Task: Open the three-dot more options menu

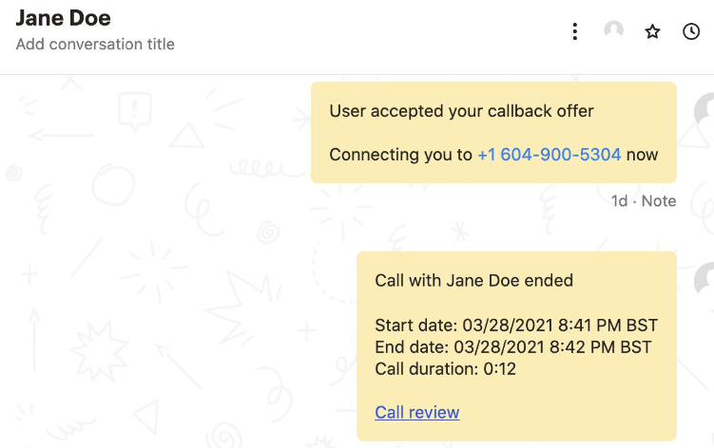Action: coord(575,31)
